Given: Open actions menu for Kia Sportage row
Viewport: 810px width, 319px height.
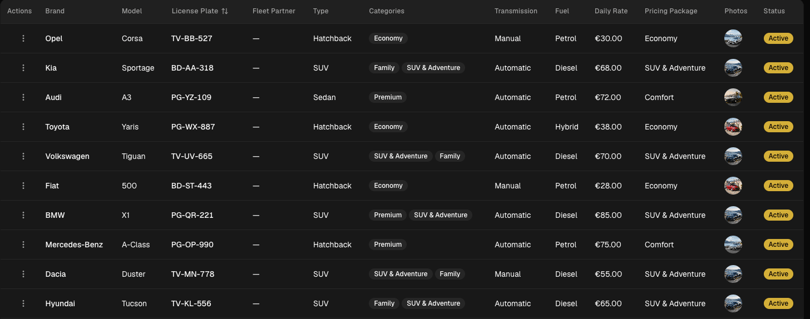Looking at the screenshot, I should coord(23,68).
